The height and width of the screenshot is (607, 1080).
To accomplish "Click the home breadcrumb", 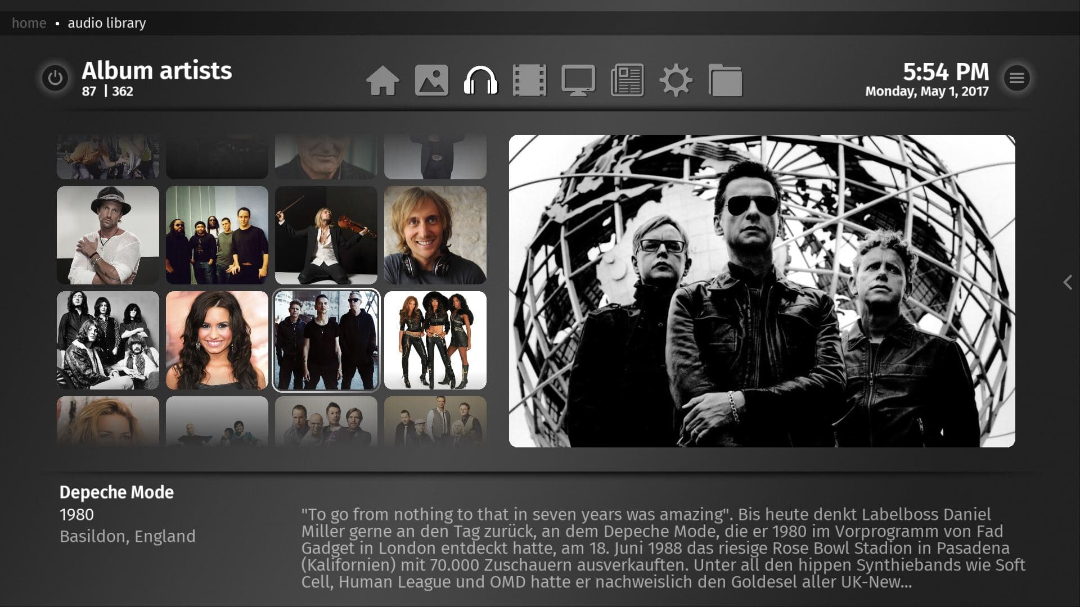I will click(x=29, y=23).
